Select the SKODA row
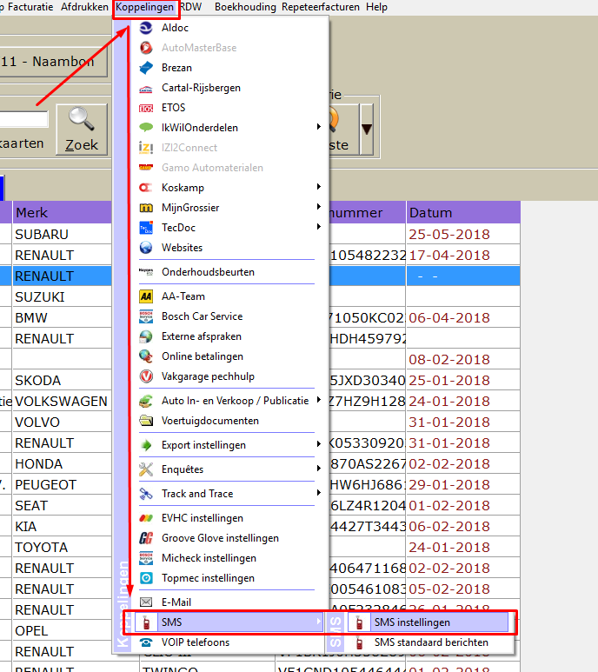598x672 pixels. 62,380
